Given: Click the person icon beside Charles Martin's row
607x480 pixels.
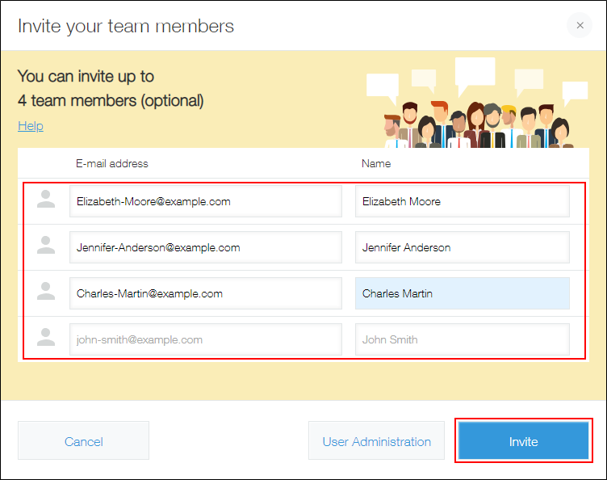Looking at the screenshot, I should [47, 293].
